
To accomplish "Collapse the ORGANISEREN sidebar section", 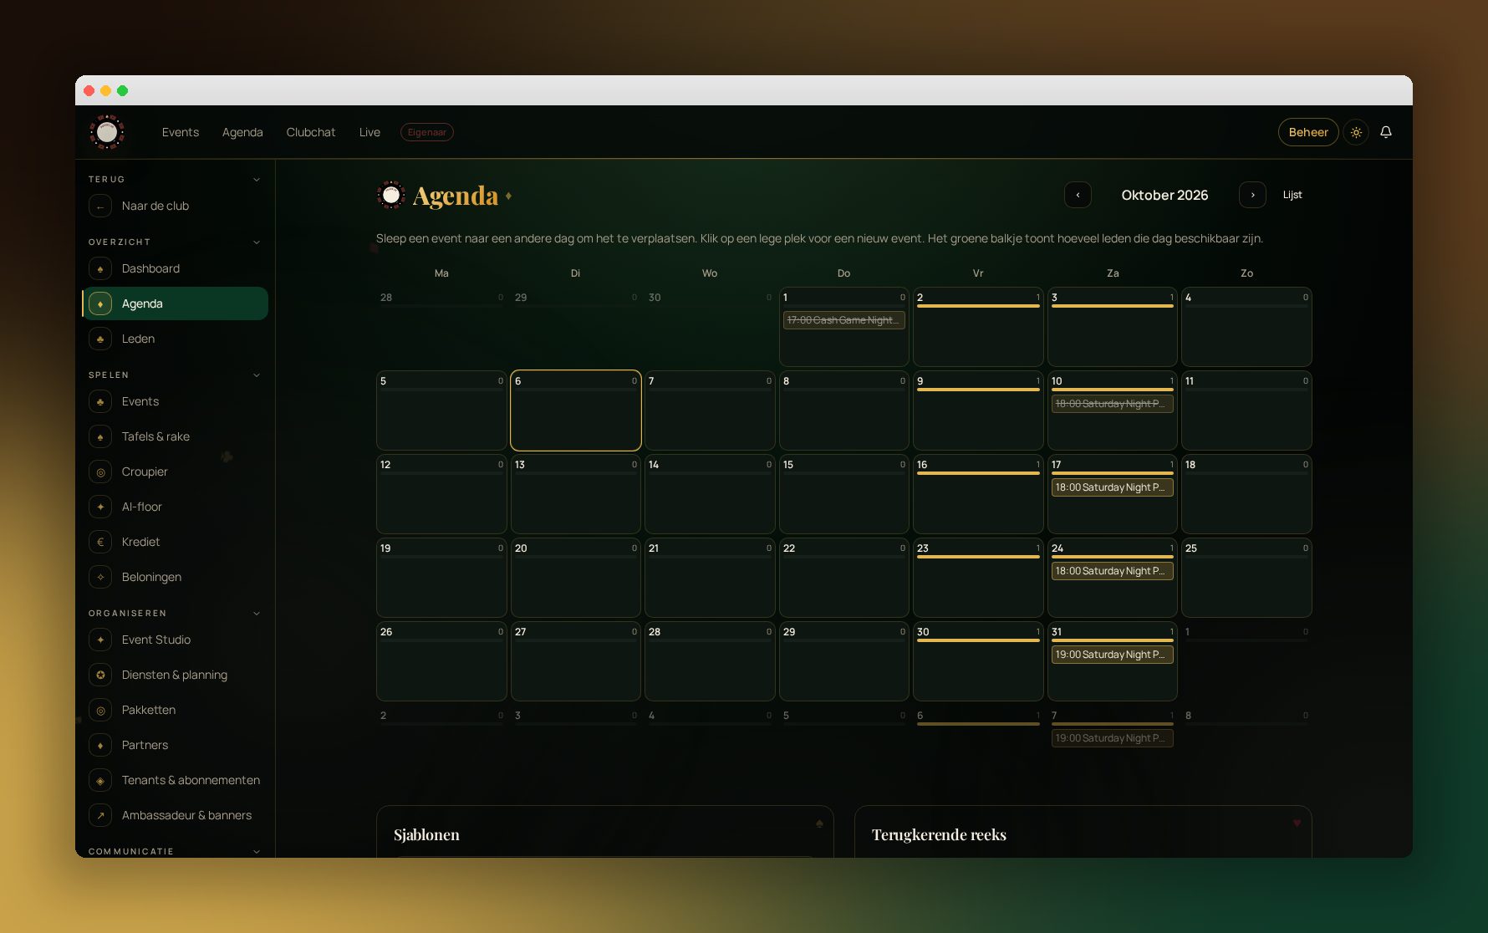I will [257, 613].
